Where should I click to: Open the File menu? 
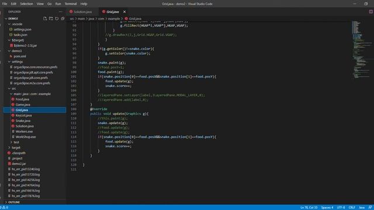(5, 4)
